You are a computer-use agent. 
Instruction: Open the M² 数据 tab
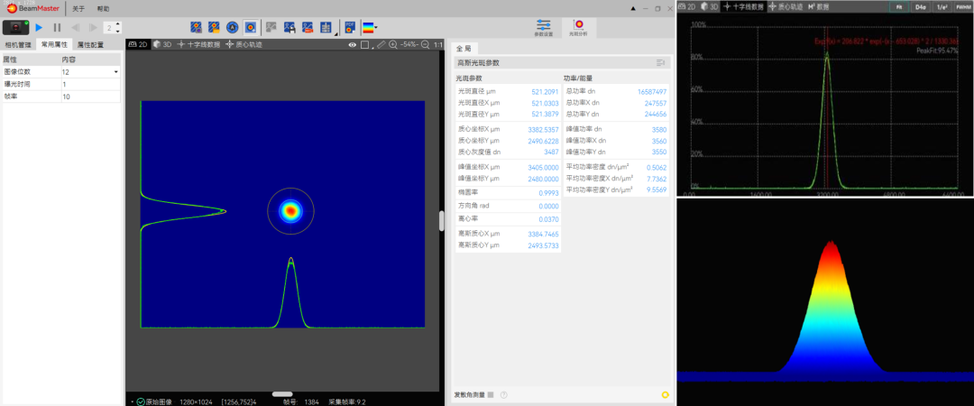point(818,6)
